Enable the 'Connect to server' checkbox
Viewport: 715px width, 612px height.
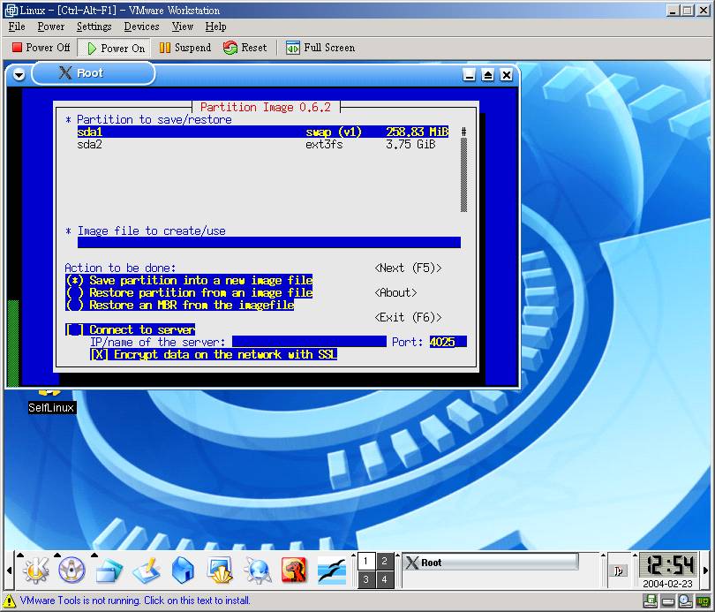[x=131, y=329]
